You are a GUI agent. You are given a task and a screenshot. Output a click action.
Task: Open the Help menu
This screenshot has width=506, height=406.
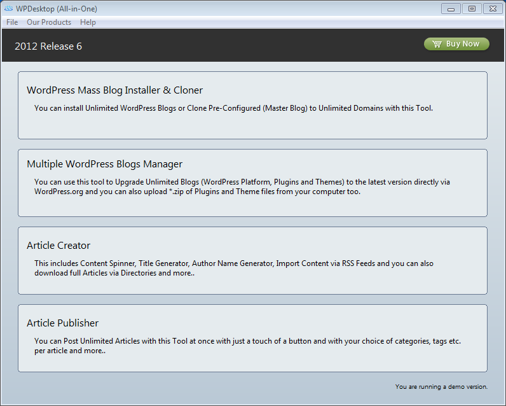click(x=88, y=22)
